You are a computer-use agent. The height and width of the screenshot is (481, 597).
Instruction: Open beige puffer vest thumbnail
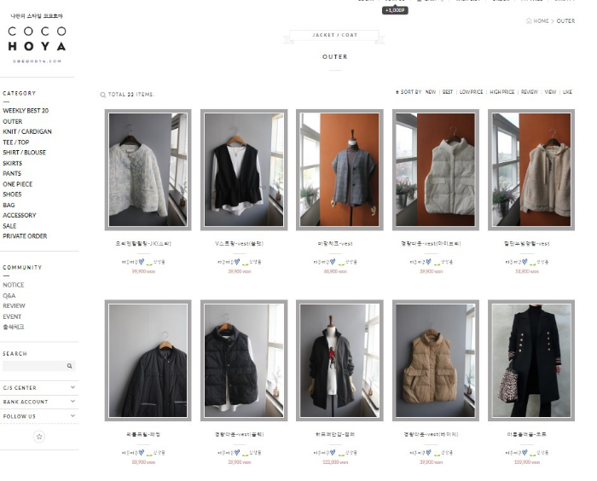pyautogui.click(x=436, y=360)
